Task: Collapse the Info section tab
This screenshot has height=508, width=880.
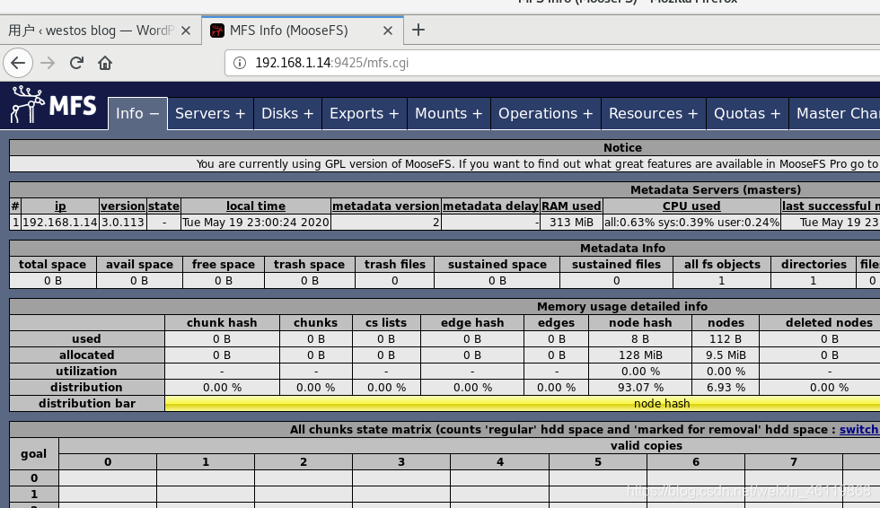Action: 137,113
